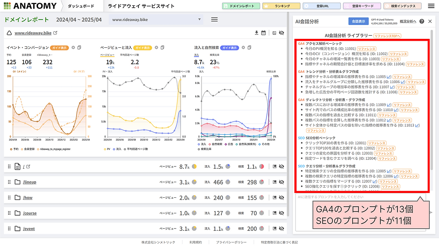Image resolution: width=439 pixels, height=246 pixels.
Task: Click the drag handle of the /event row
Action: tap(9, 229)
